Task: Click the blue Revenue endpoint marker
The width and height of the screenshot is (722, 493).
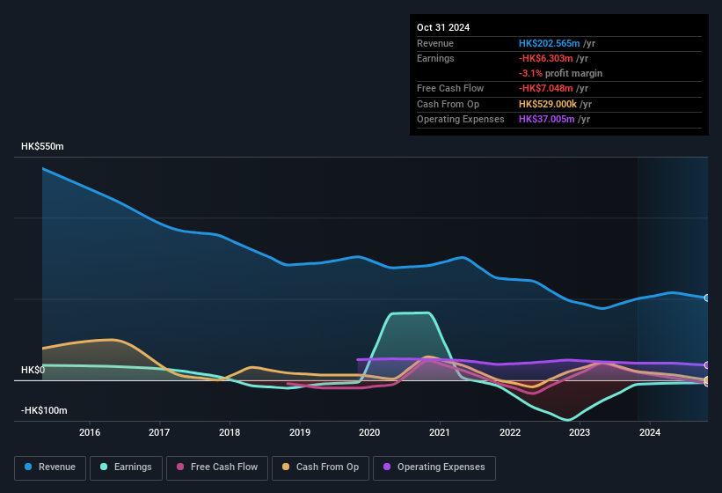Action: pyautogui.click(x=707, y=298)
